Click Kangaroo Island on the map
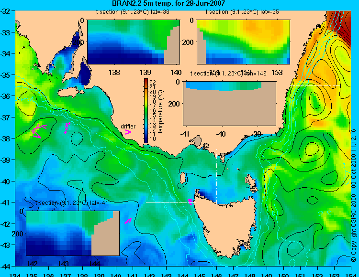The width and height of the screenshot is (359, 277). click(70, 93)
